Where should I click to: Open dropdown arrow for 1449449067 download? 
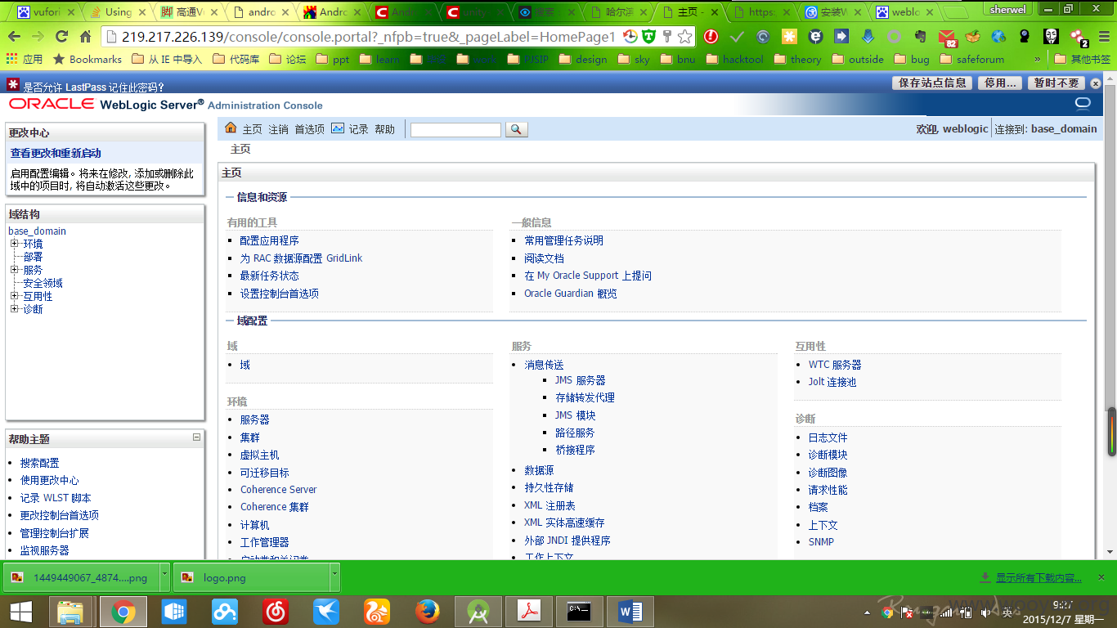tap(164, 576)
